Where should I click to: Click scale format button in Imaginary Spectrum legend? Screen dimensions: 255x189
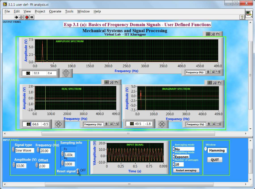coord(219,124)
